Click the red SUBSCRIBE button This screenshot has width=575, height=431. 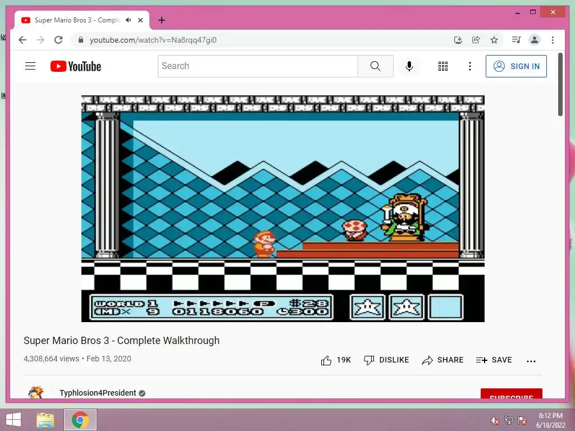click(x=511, y=393)
